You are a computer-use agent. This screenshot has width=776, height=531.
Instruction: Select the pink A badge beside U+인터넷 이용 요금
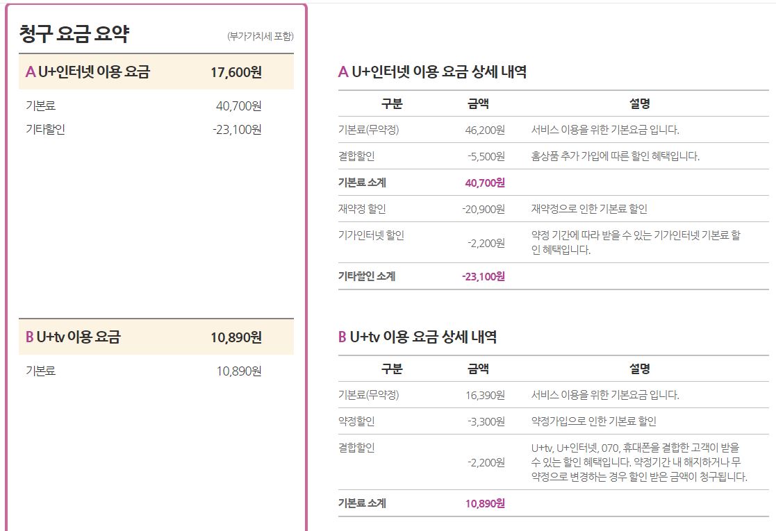coord(29,71)
